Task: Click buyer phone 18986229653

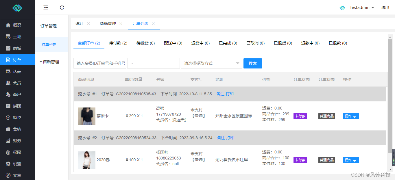Action: pos(169,158)
